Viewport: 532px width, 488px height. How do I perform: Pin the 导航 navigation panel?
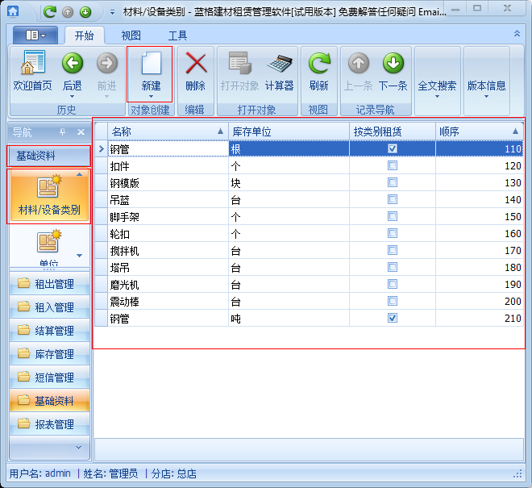pyautogui.click(x=62, y=131)
